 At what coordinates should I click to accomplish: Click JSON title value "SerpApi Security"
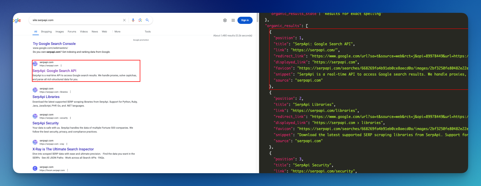pos(313,165)
